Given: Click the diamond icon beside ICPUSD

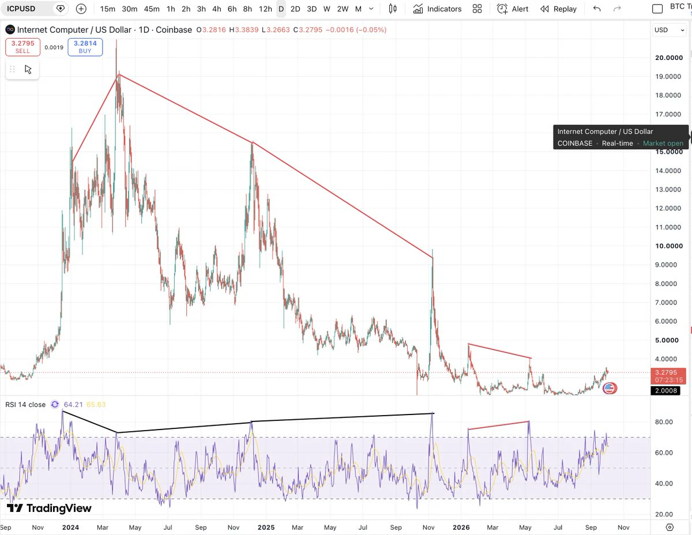Looking at the screenshot, I should [x=60, y=9].
